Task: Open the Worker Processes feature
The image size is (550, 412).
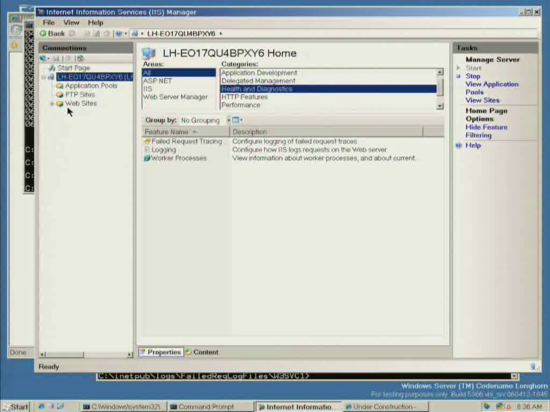Action: tap(178, 158)
